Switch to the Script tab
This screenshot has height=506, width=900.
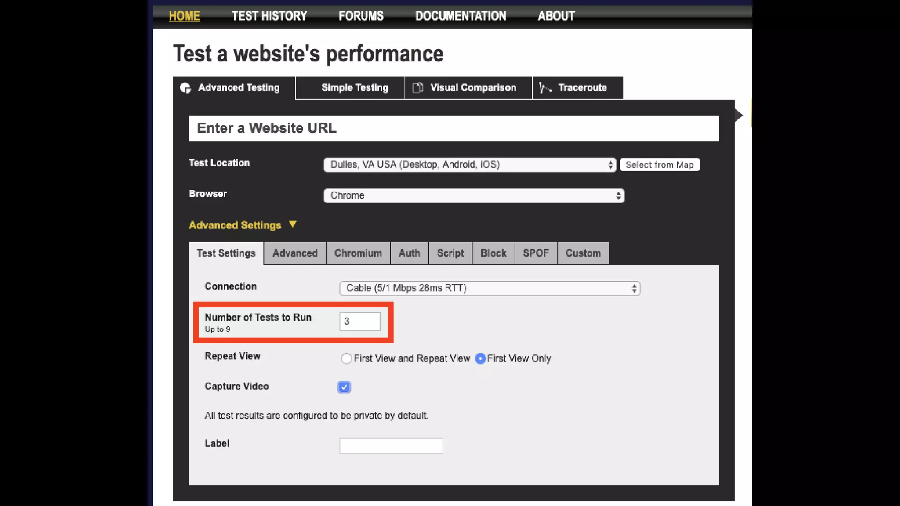coord(450,253)
